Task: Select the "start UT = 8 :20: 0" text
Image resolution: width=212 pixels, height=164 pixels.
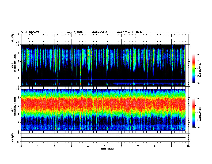Action: [129, 32]
